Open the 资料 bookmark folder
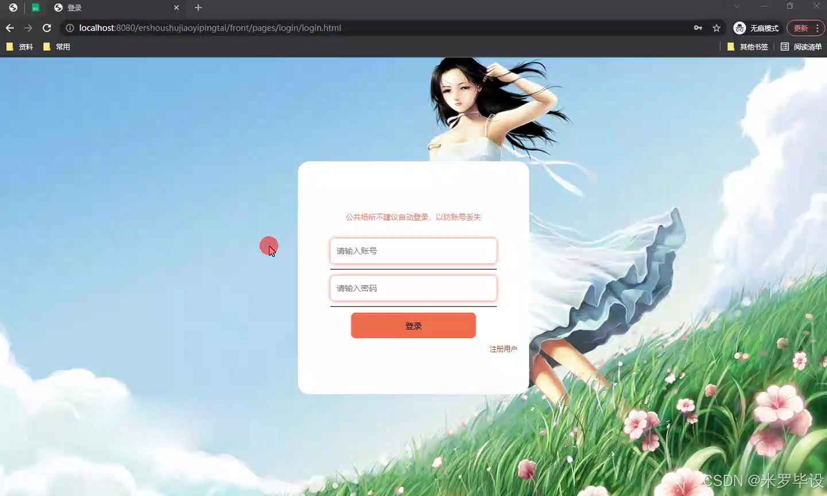This screenshot has width=827, height=496. pos(20,46)
